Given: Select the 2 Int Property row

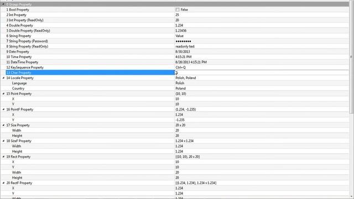Looking at the screenshot, I should [175, 15].
